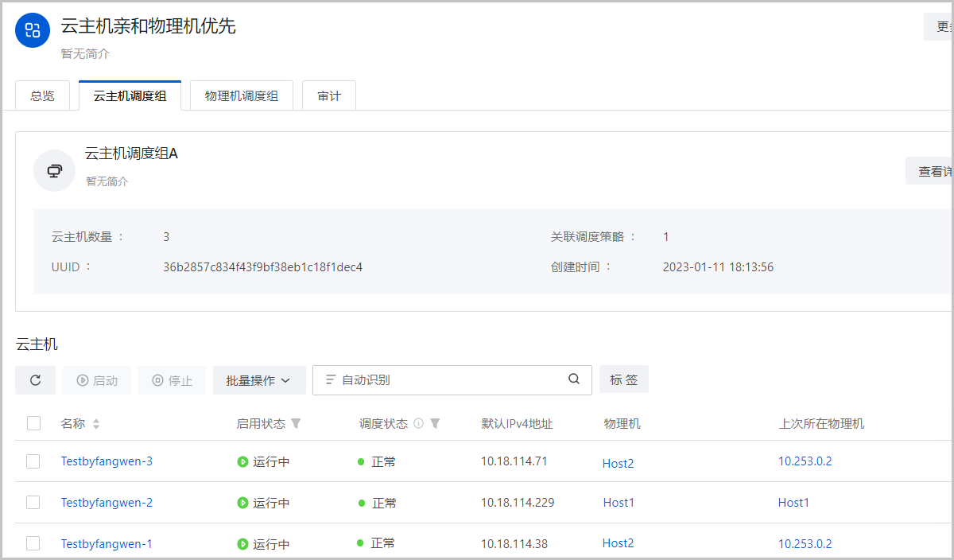Screen dimensions: 954x560
Task: Click the filter icon next to 调度状态
Action: click(435, 423)
